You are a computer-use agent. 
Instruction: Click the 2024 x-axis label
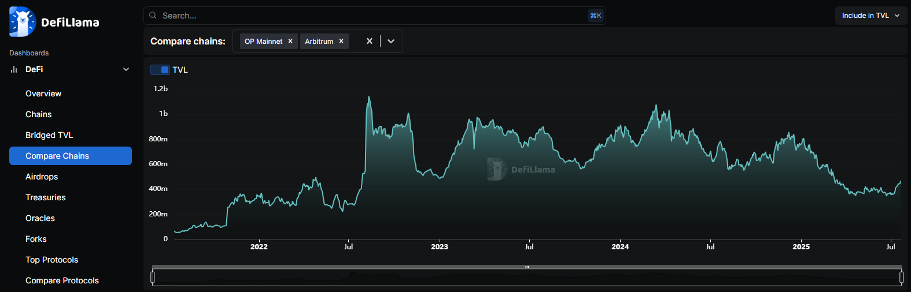point(620,246)
